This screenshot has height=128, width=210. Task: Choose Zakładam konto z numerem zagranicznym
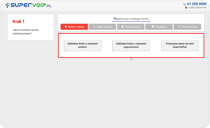(x=131, y=45)
